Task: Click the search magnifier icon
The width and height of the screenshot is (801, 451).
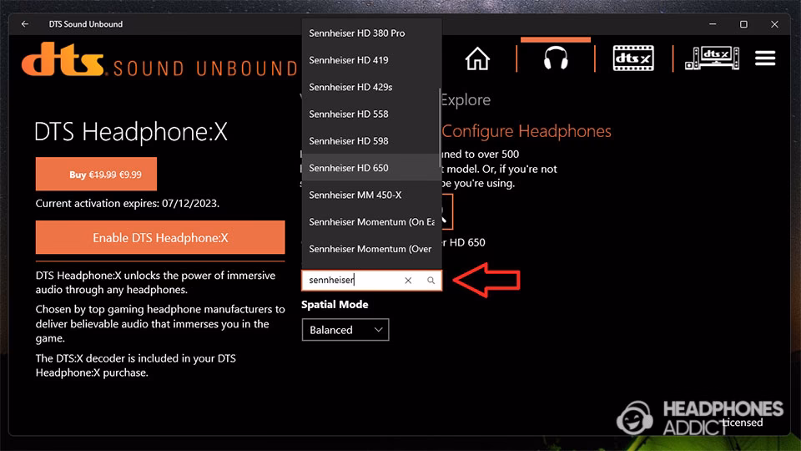Action: [431, 281]
